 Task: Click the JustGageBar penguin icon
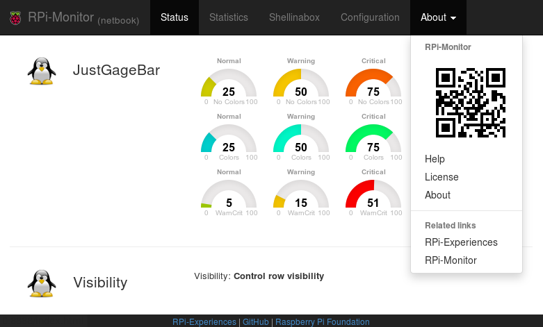42,71
